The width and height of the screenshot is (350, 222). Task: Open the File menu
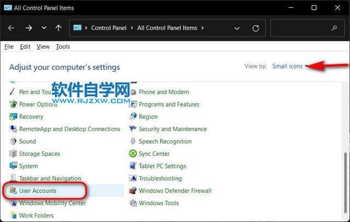pos(9,46)
